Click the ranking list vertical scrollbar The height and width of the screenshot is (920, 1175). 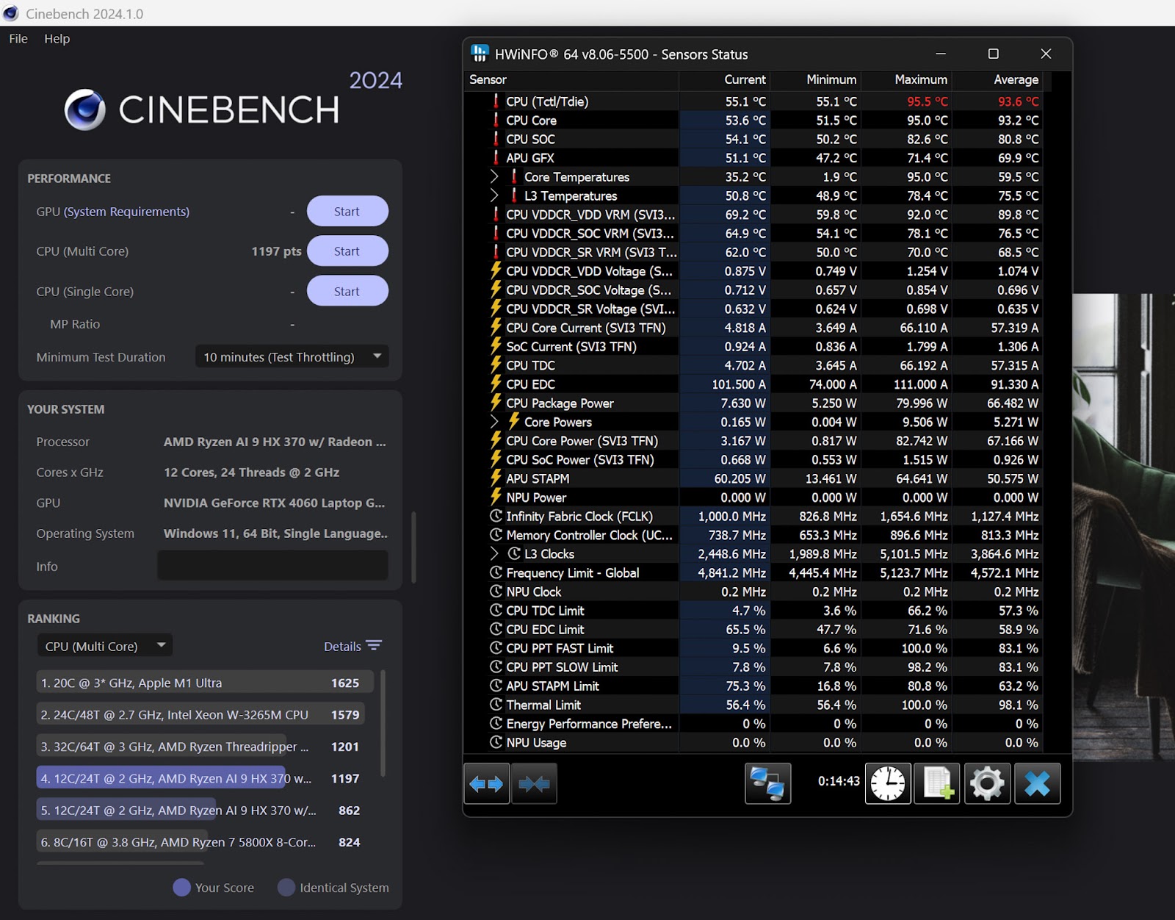(382, 724)
